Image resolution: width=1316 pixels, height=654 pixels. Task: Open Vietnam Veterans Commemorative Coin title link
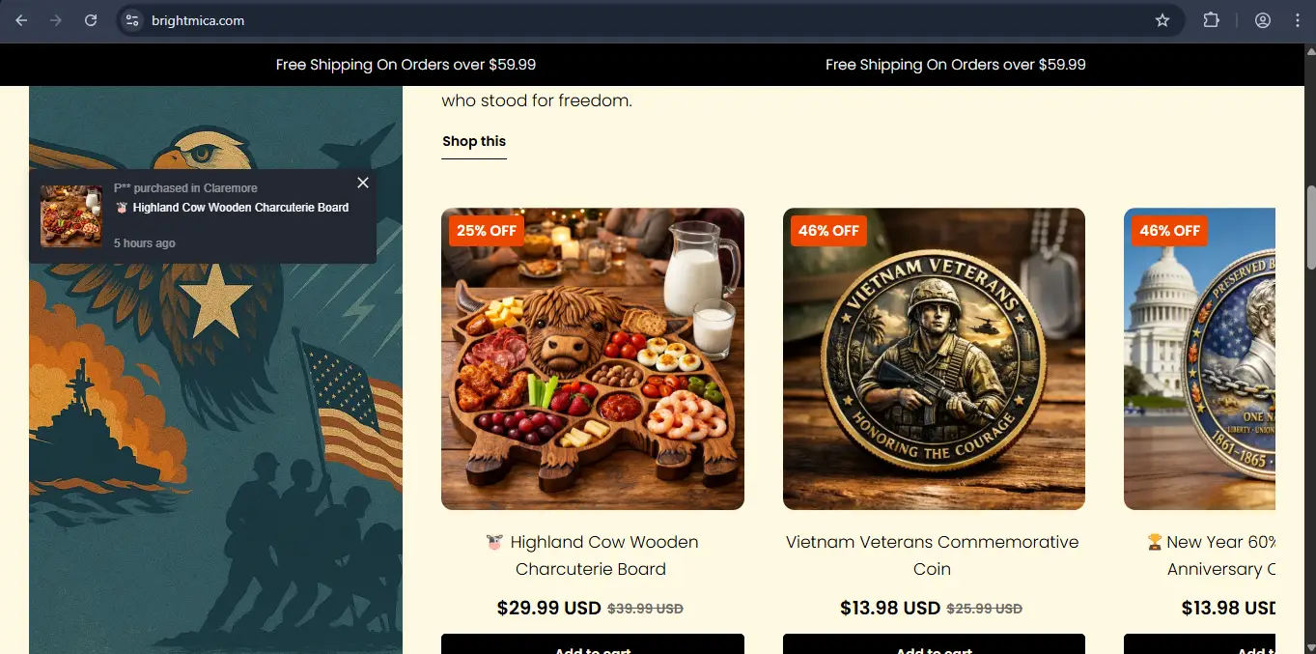[933, 555]
